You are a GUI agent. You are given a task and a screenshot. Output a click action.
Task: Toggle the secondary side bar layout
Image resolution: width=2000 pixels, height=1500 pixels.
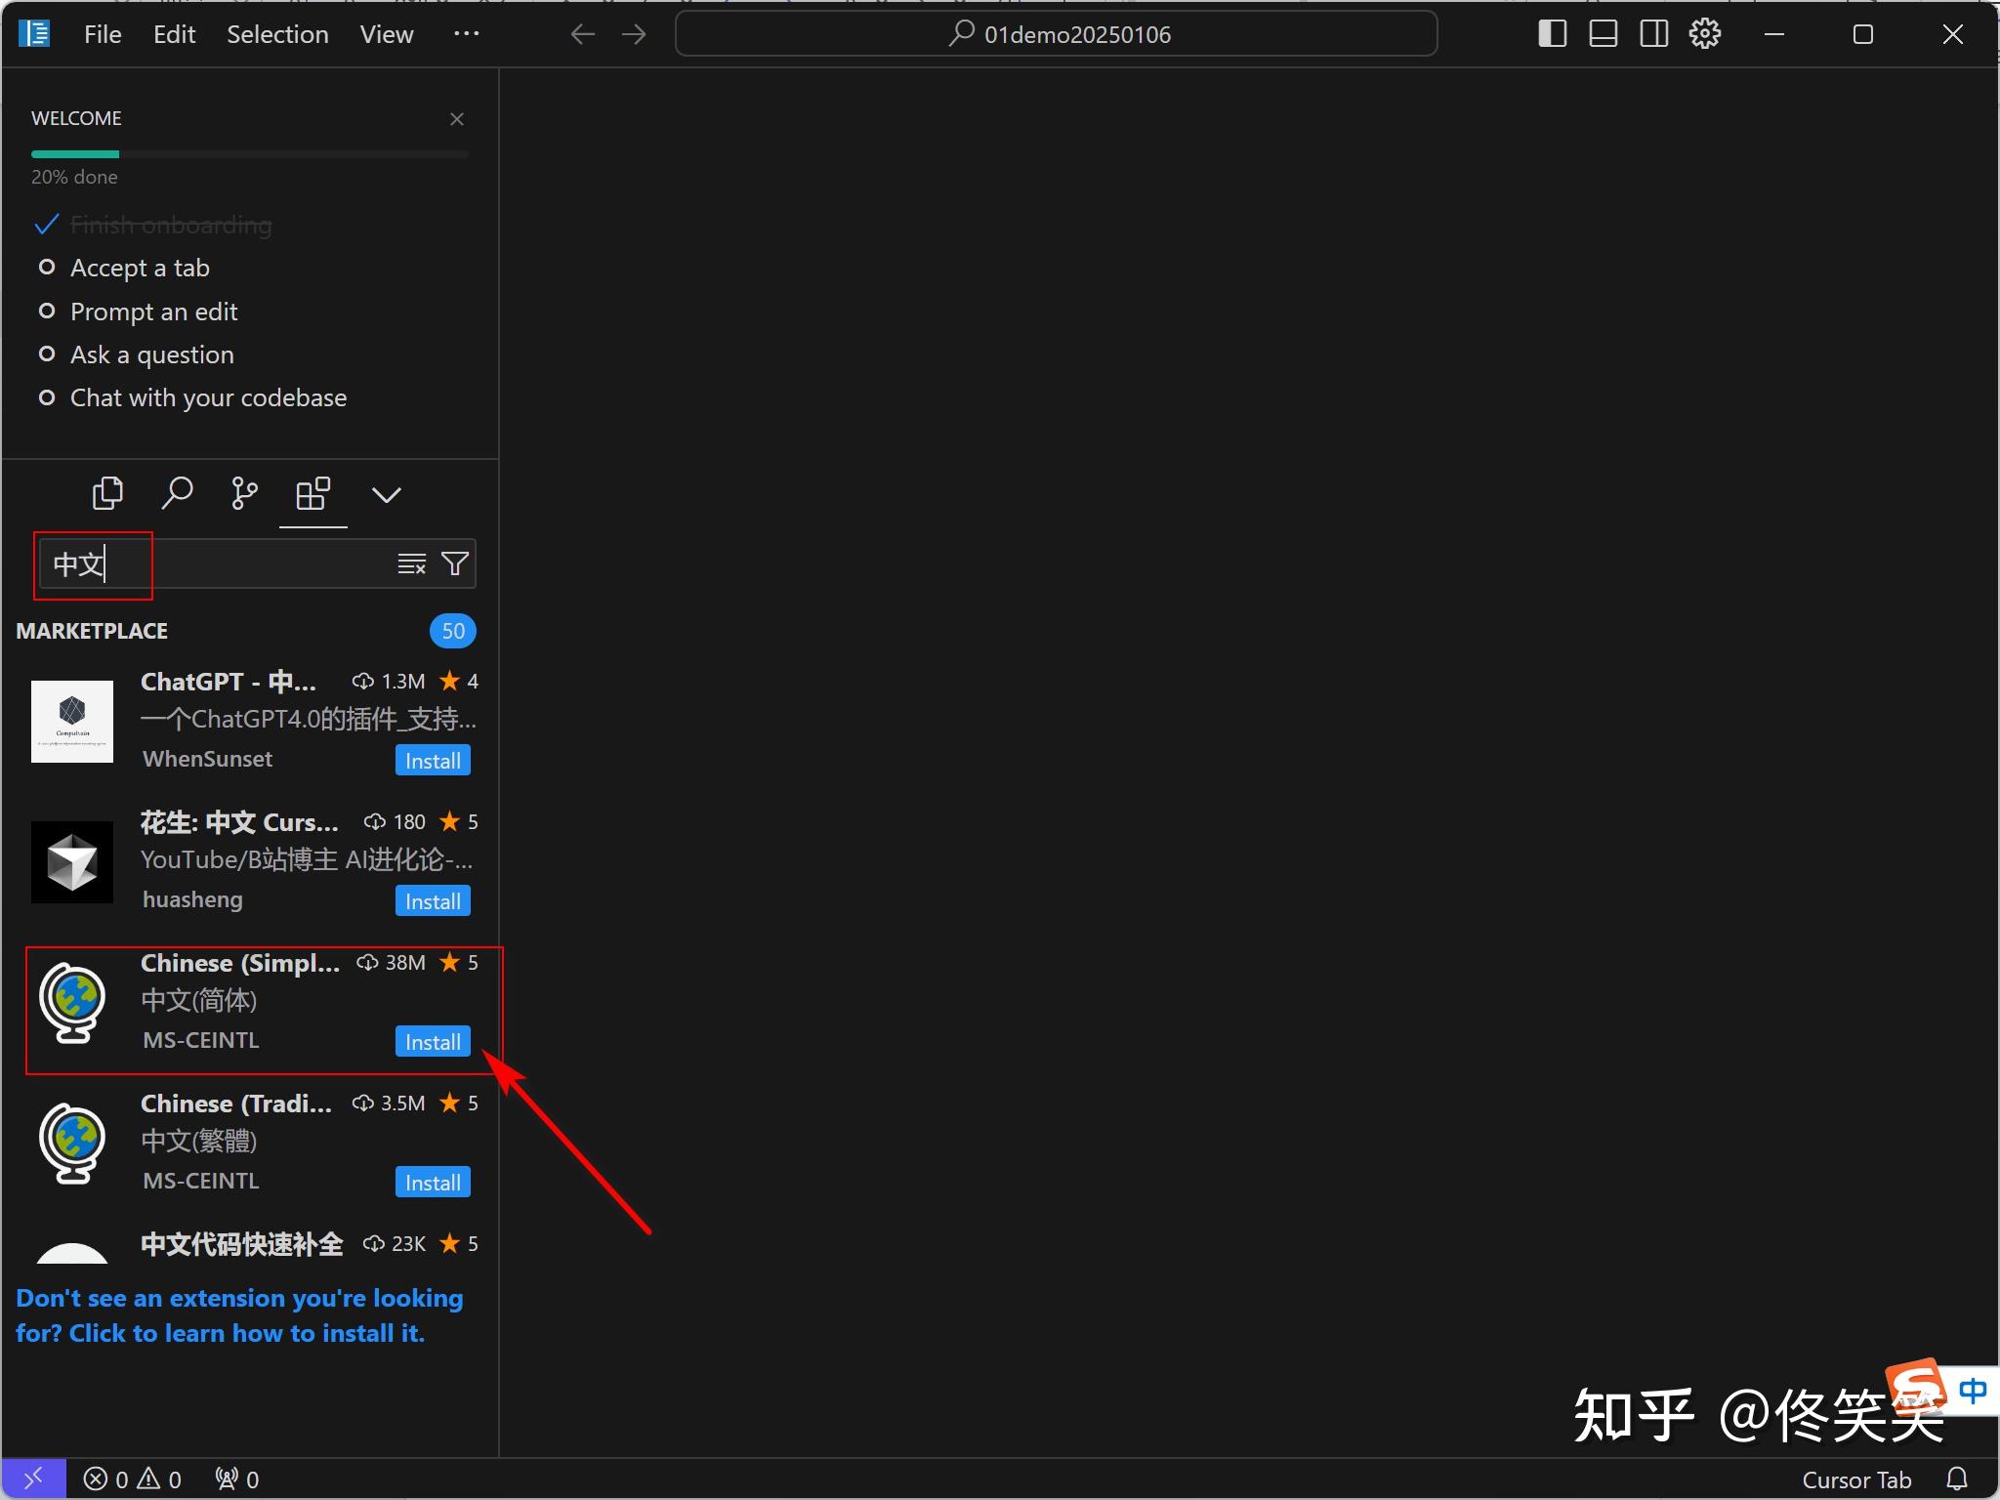click(x=1654, y=34)
